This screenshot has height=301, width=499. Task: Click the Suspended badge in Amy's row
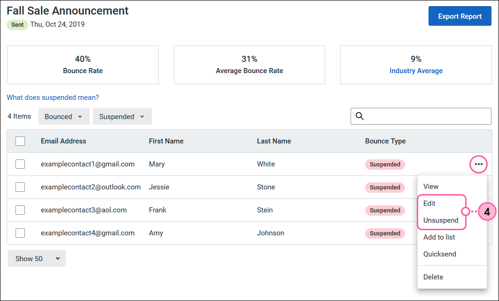click(385, 233)
